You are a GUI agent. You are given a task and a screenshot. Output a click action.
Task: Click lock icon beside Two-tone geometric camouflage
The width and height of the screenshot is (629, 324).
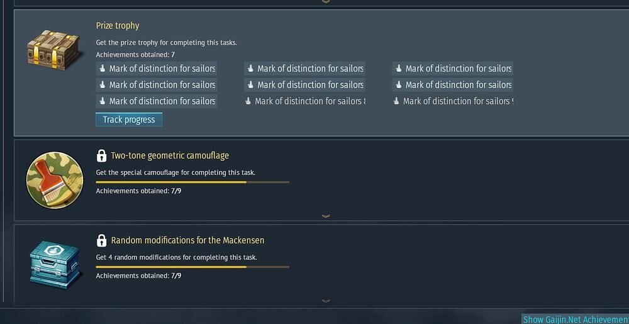[101, 155]
